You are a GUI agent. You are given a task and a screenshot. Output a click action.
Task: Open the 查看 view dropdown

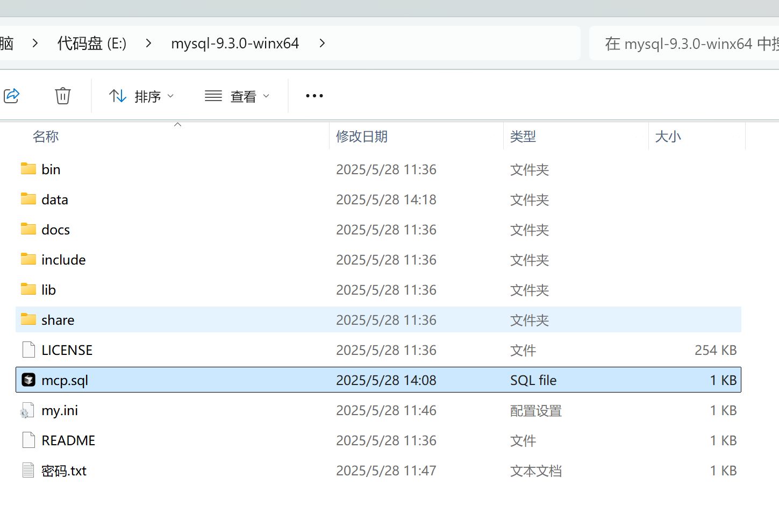coord(237,96)
